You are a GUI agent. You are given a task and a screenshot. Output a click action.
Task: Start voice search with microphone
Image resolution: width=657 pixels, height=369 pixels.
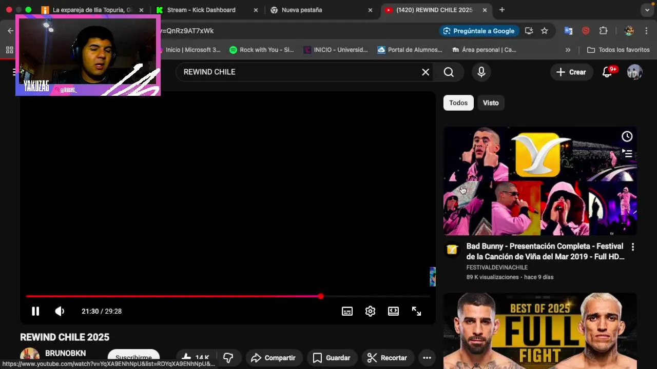[481, 72]
